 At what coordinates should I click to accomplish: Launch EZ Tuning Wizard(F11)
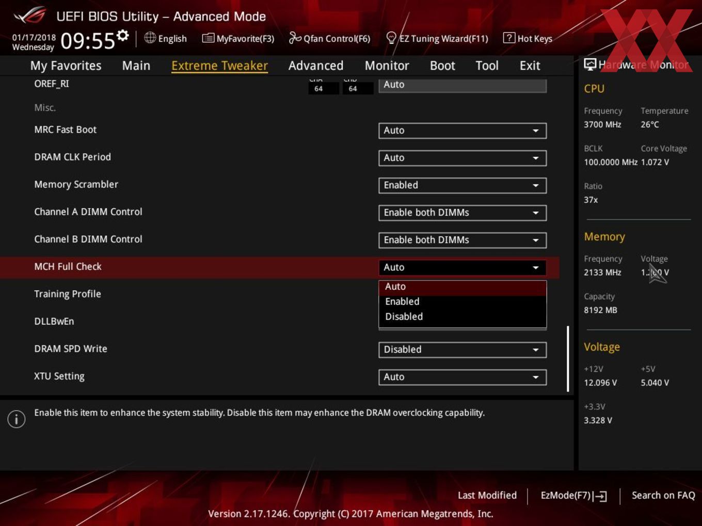437,38
